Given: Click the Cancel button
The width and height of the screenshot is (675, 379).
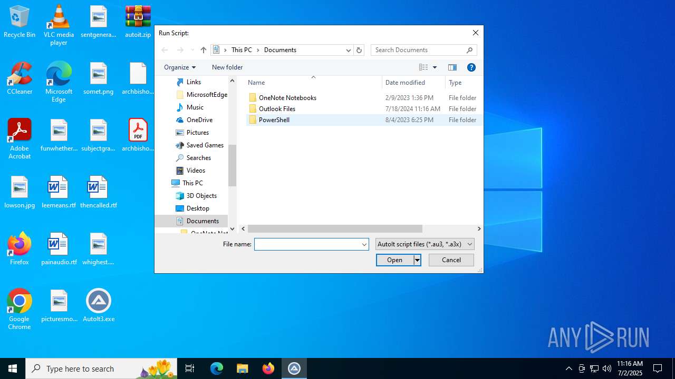Looking at the screenshot, I should [x=451, y=260].
